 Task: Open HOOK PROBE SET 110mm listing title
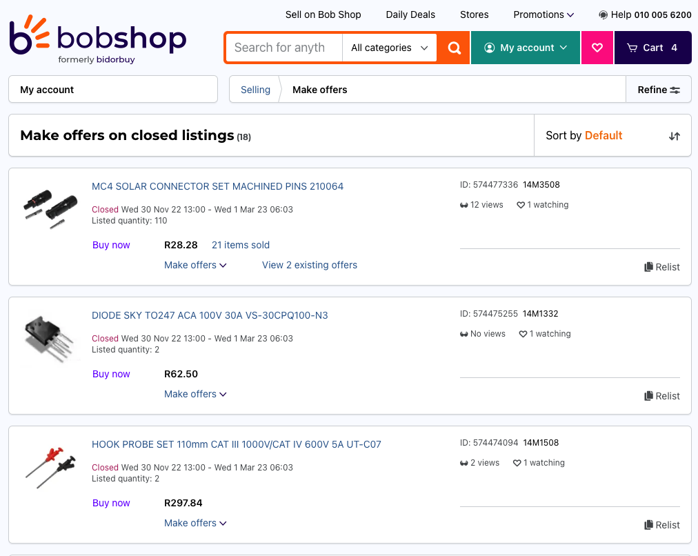pyautogui.click(x=237, y=445)
